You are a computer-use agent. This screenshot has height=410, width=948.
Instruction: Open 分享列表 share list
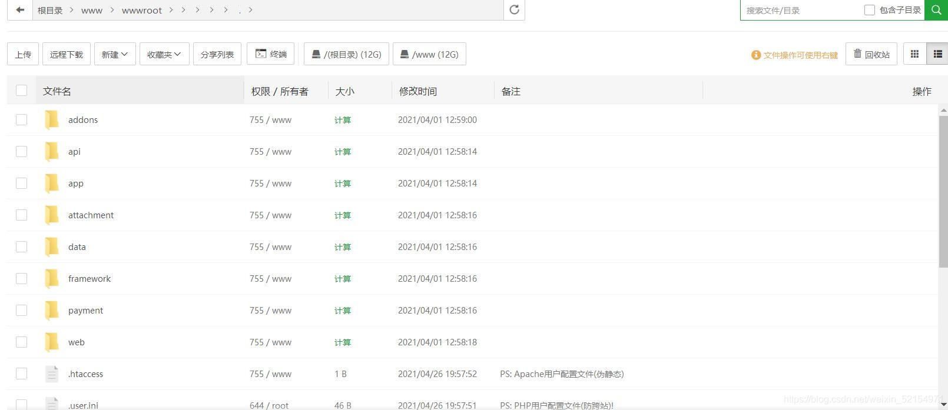(x=217, y=54)
